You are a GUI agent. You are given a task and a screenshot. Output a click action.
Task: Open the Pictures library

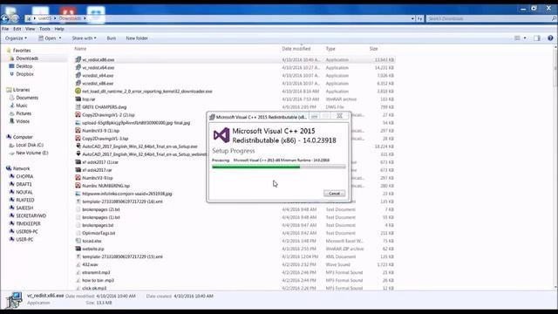(24, 113)
